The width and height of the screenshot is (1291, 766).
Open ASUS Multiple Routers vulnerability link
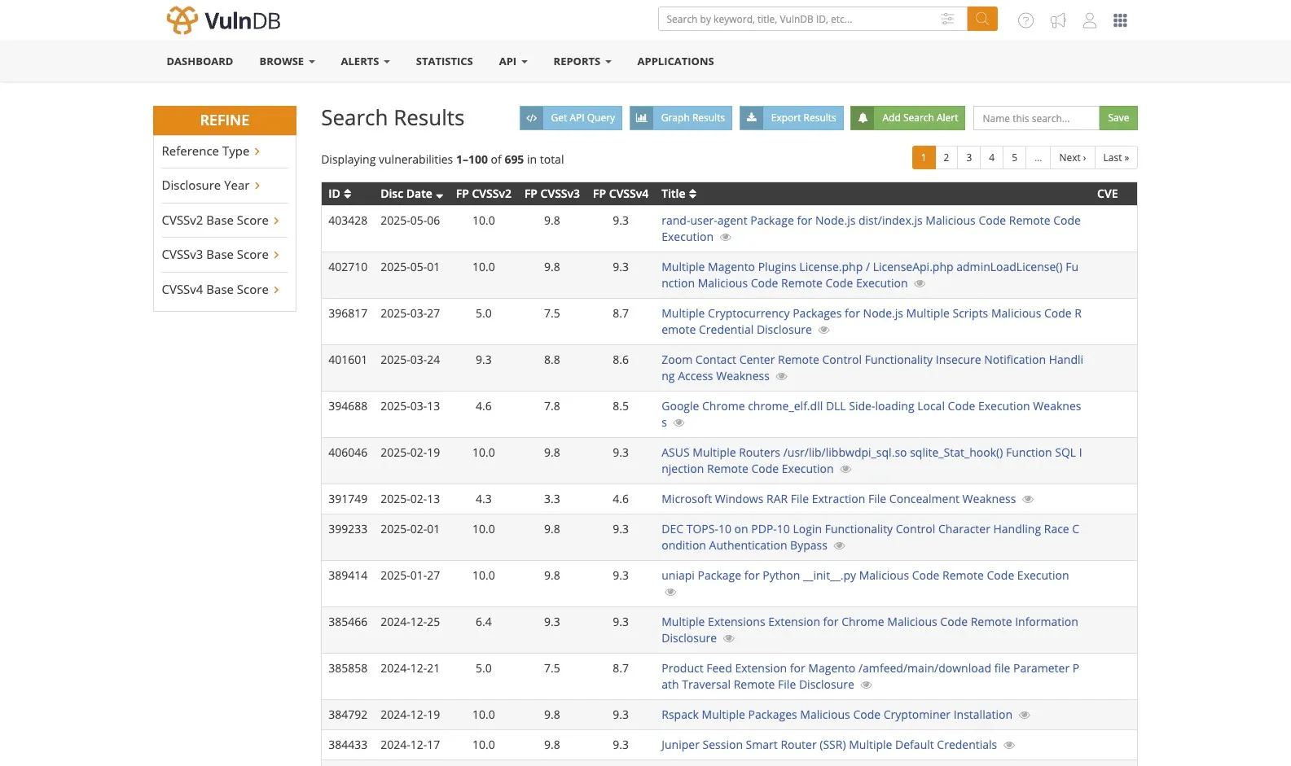[x=872, y=461]
